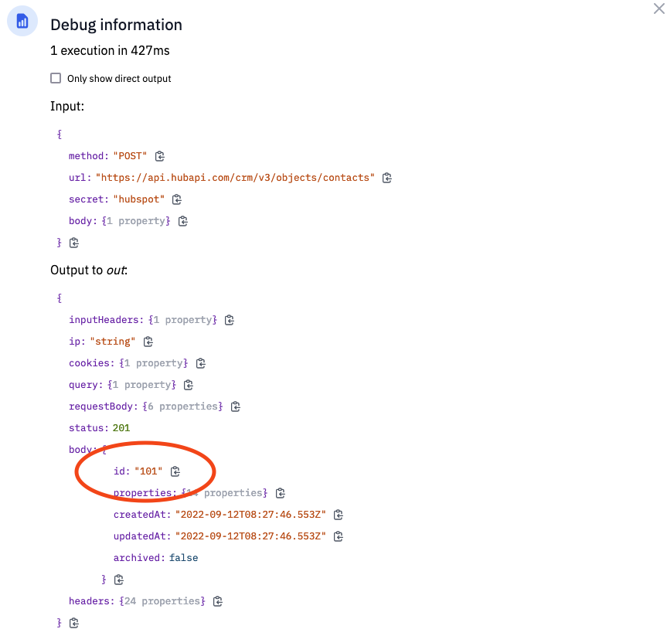Copy the secret "hubspot" value
The width and height of the screenshot is (667, 636).
[177, 199]
